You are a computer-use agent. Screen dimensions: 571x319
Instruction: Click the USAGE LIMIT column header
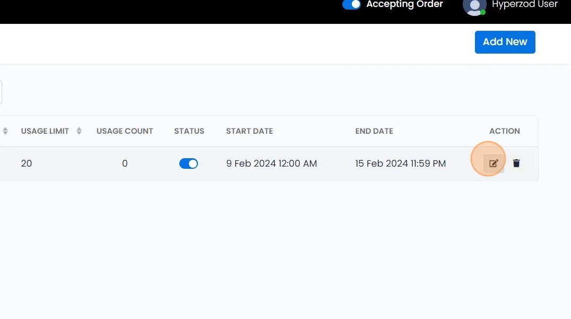(x=45, y=131)
